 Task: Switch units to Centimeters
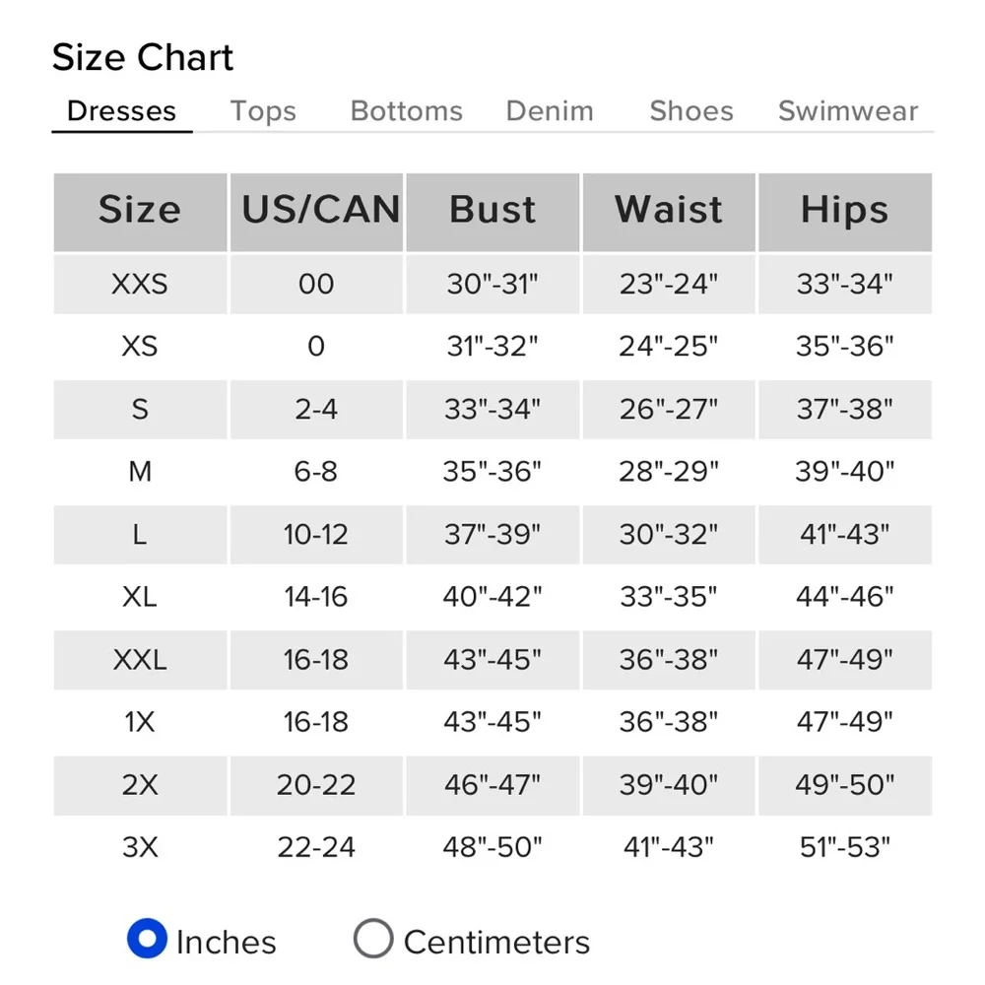[x=373, y=939]
